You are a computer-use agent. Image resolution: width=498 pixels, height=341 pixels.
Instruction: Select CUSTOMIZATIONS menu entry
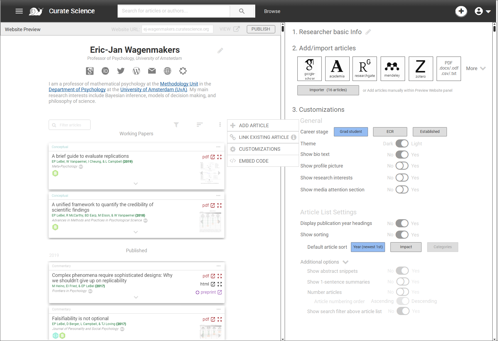click(x=263, y=149)
